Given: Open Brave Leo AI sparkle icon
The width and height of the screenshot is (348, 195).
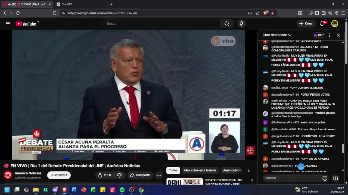Looking at the screenshot, I should (330, 13).
